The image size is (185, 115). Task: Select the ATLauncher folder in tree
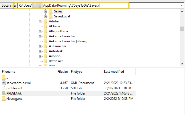click(x=58, y=46)
